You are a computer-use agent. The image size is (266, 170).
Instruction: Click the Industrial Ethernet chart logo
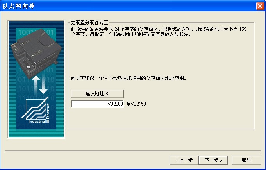pyautogui.click(x=36, y=110)
